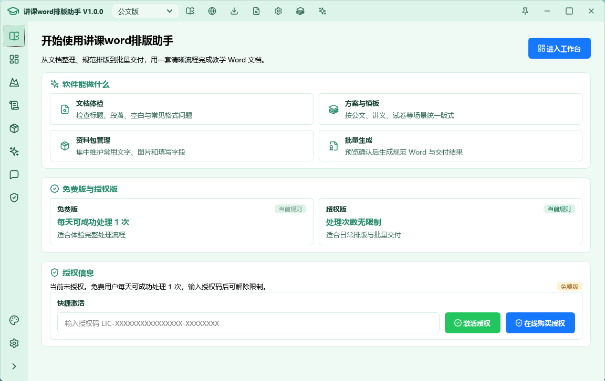The height and width of the screenshot is (381, 605).
Task: Maximize the application window
Action: [569, 11]
